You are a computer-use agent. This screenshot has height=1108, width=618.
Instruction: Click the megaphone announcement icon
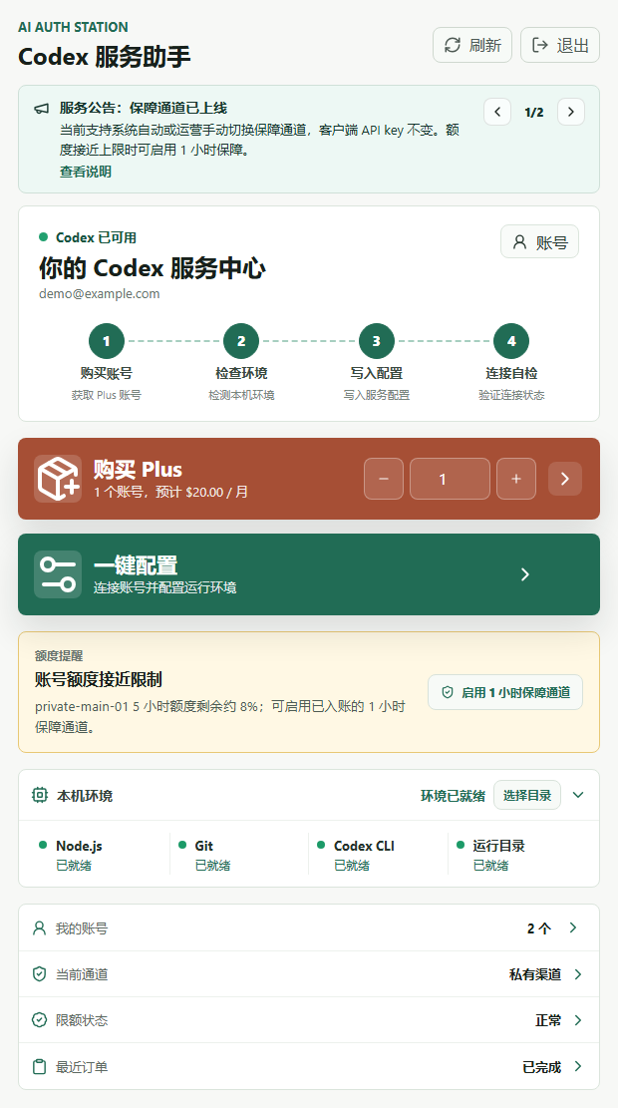click(x=42, y=109)
